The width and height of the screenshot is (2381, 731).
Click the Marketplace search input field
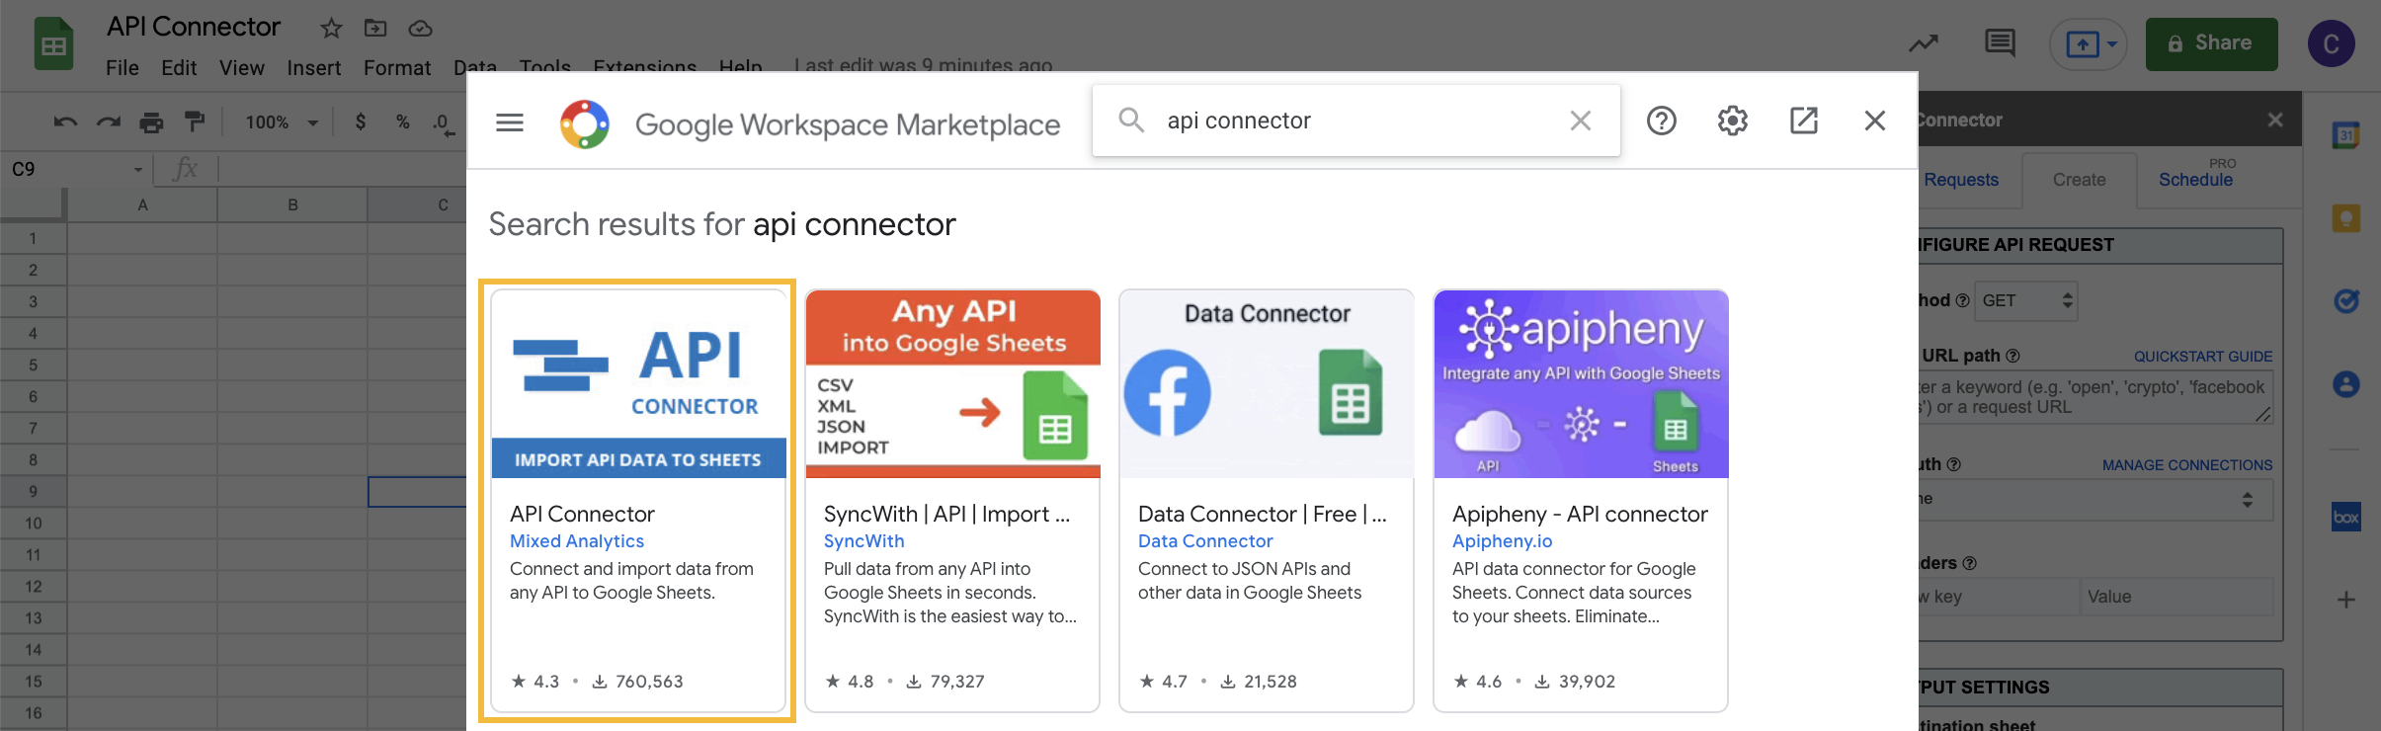coord(1358,121)
